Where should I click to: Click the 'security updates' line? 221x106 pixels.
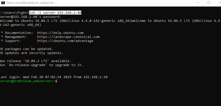tap(31, 53)
